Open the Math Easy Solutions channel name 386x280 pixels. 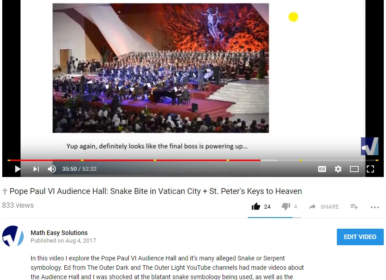[x=59, y=233]
